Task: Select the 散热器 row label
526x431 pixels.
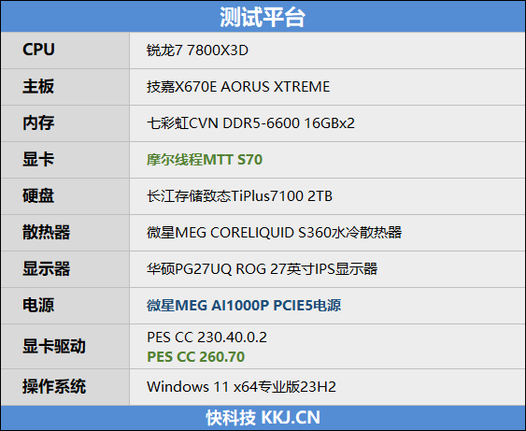Action: pos(47,232)
